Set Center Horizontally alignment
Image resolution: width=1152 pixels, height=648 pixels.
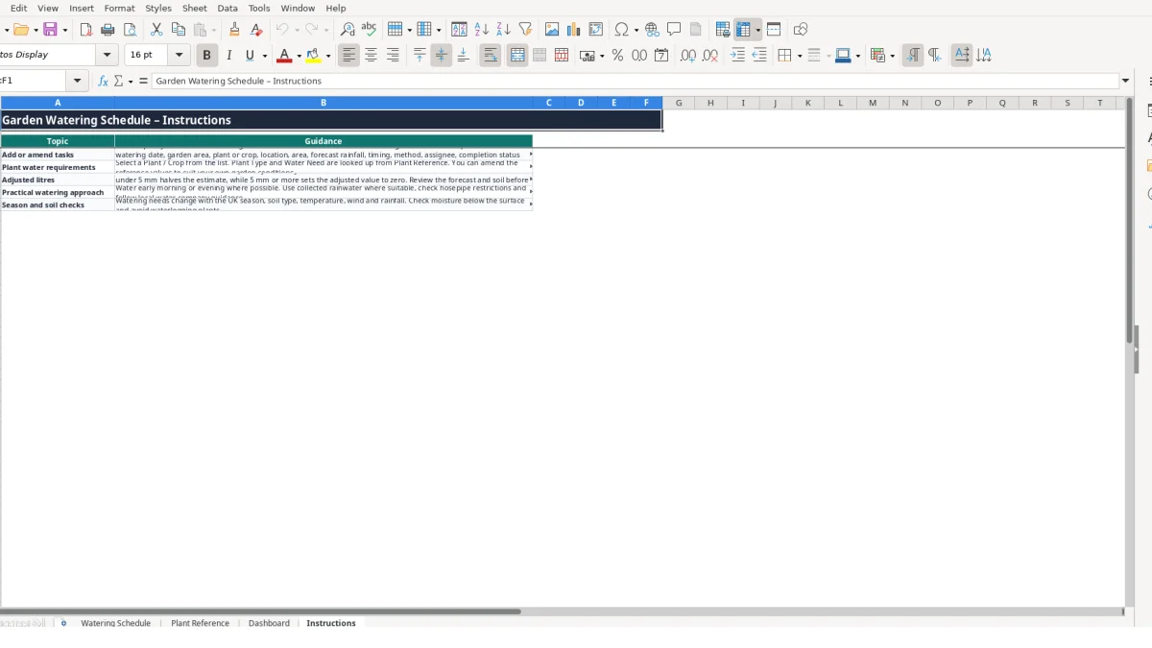point(371,56)
